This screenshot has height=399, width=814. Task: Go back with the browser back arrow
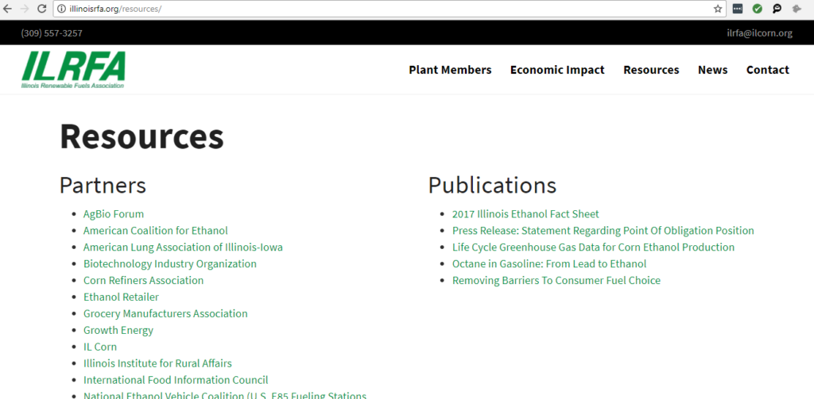click(7, 9)
